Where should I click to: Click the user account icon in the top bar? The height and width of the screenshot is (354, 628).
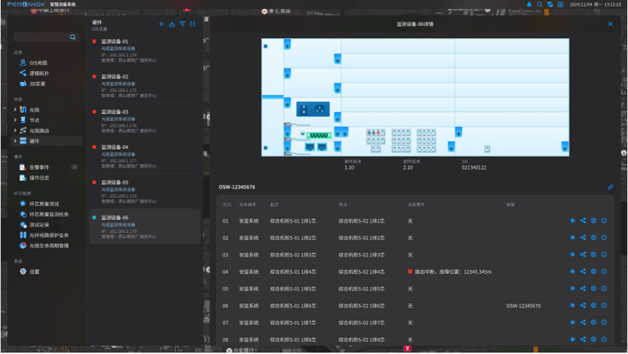tap(560, 4)
